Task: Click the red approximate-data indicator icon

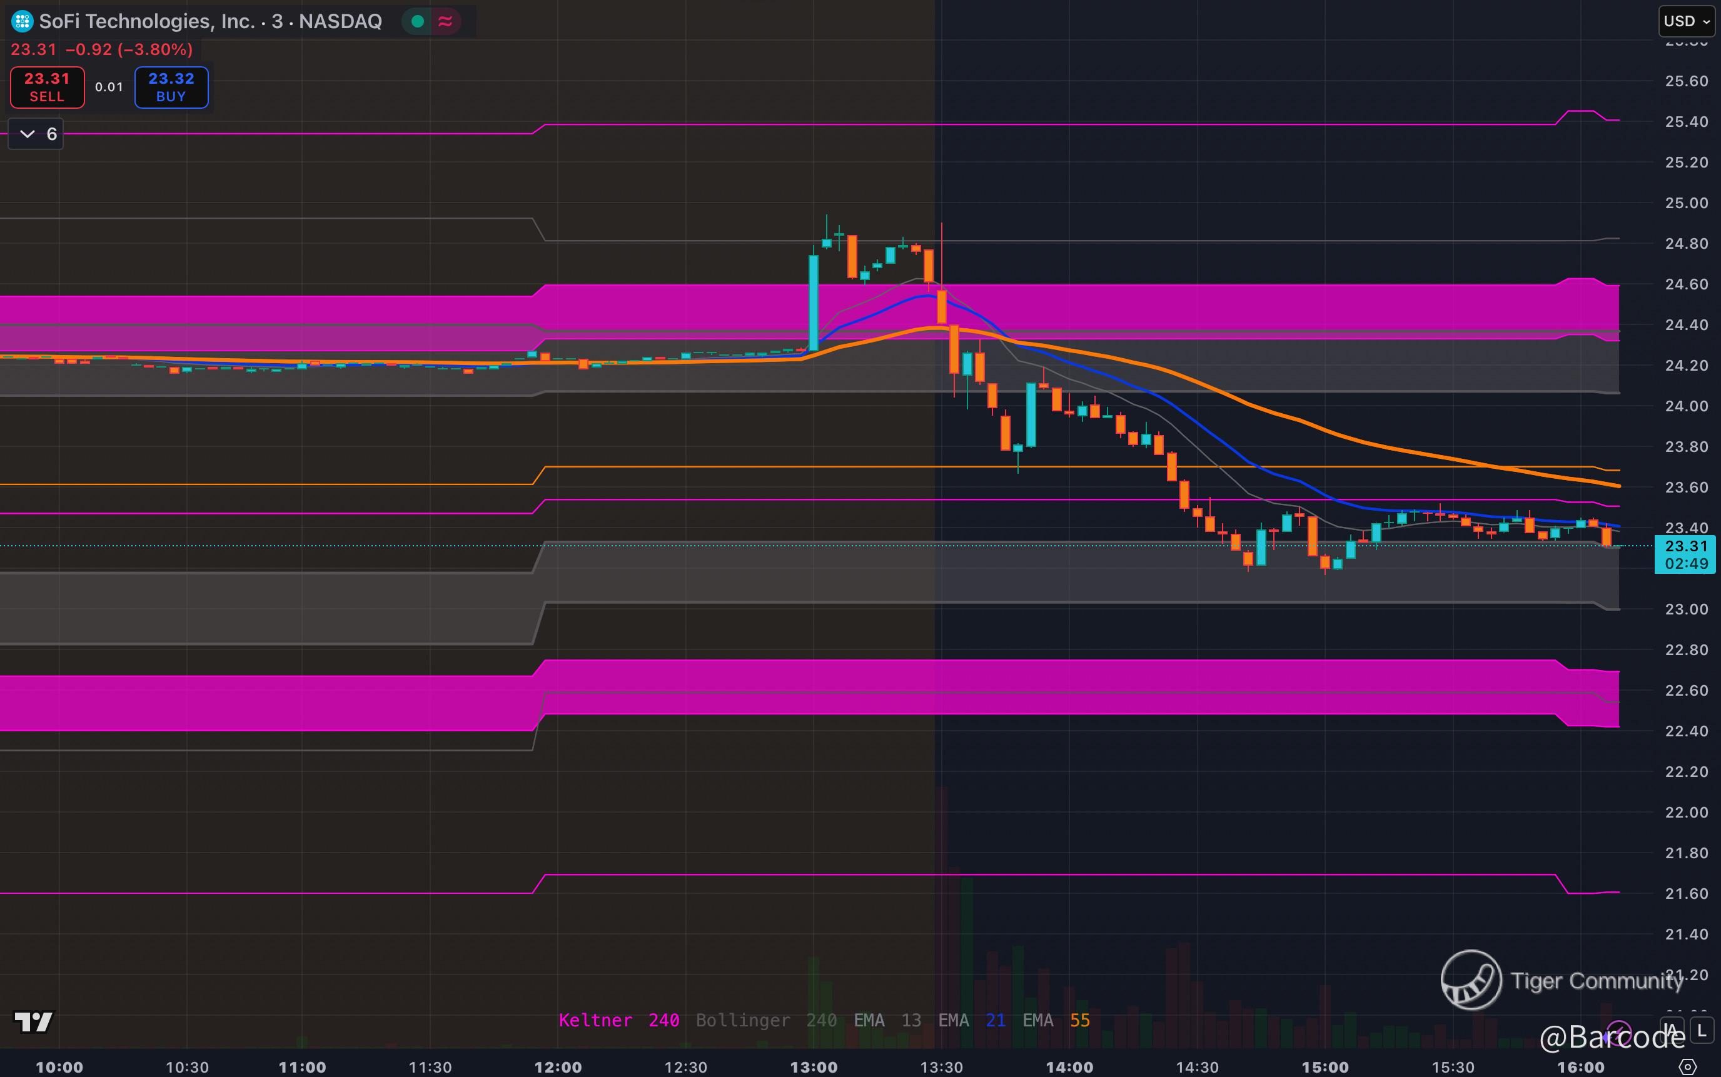Action: click(445, 21)
